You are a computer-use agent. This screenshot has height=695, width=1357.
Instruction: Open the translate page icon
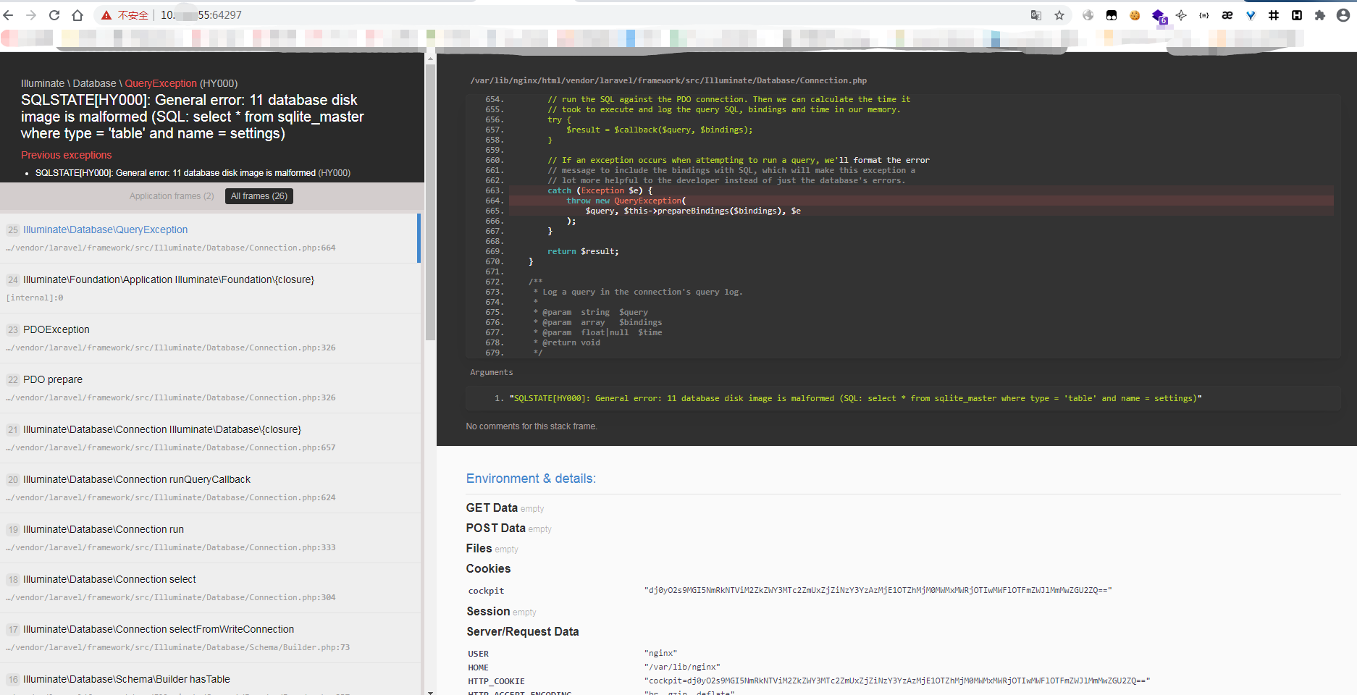[1036, 15]
